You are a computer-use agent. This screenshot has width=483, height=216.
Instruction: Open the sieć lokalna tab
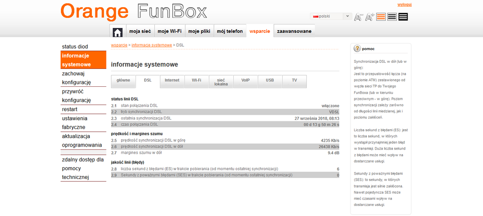click(221, 81)
